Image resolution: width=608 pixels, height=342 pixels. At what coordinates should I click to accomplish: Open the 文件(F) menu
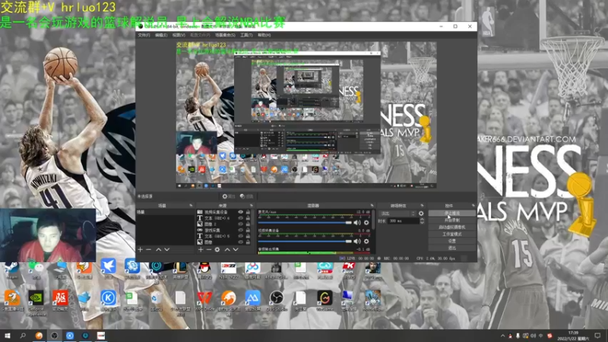144,35
